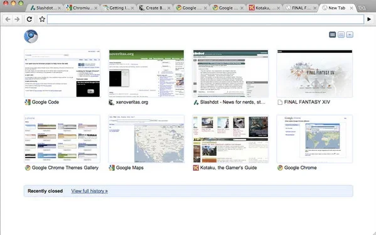Open the new tab page options dropdown
Screen dimensions: 376x235
[350, 35]
